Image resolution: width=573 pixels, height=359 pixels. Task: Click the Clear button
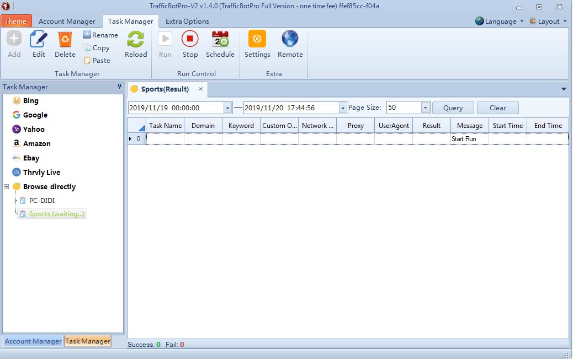pyautogui.click(x=497, y=108)
